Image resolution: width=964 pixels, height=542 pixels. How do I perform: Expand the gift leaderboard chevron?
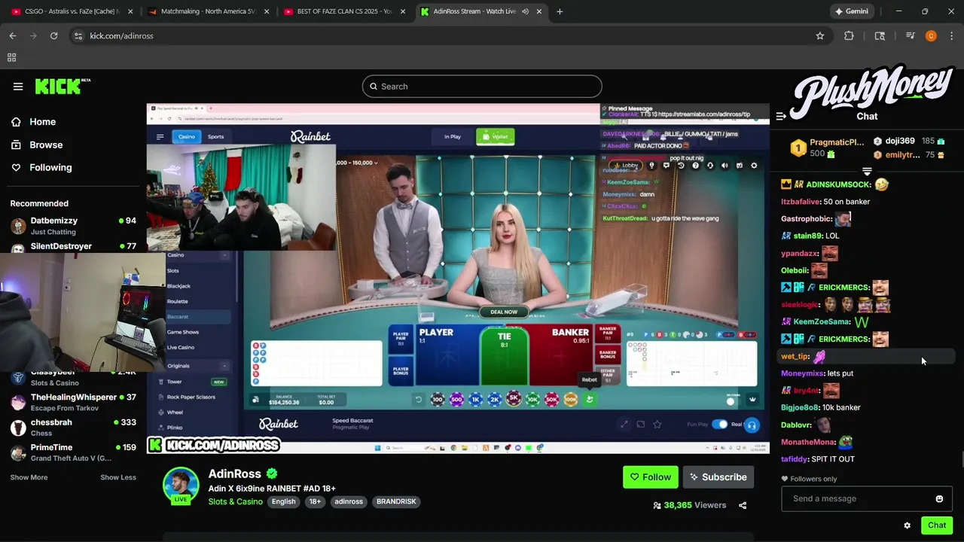pyautogui.click(x=867, y=172)
